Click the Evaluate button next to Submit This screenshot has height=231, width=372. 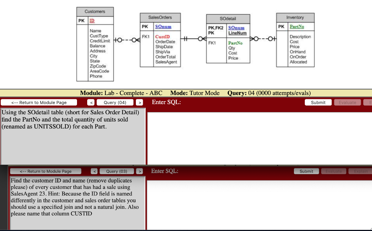(347, 102)
